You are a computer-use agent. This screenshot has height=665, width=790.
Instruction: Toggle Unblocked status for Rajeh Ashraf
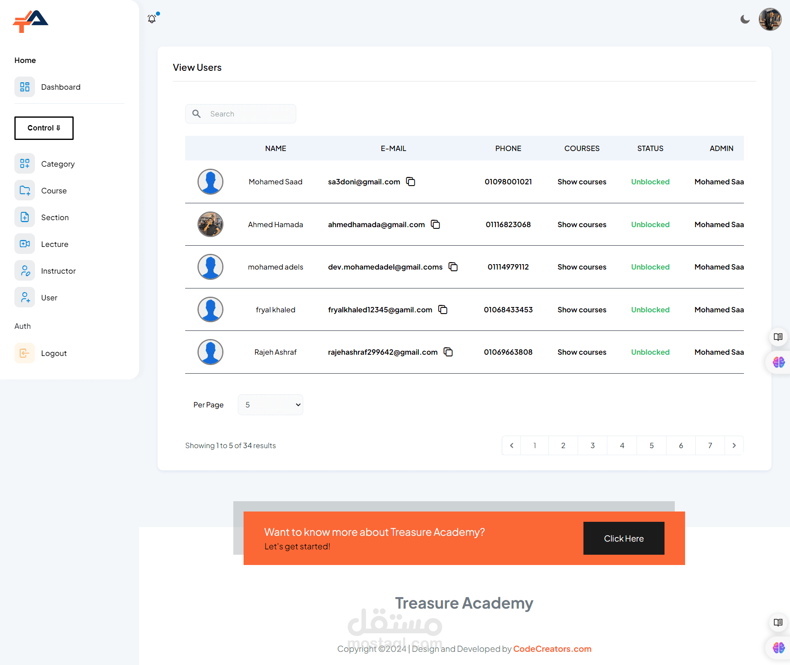pos(650,352)
